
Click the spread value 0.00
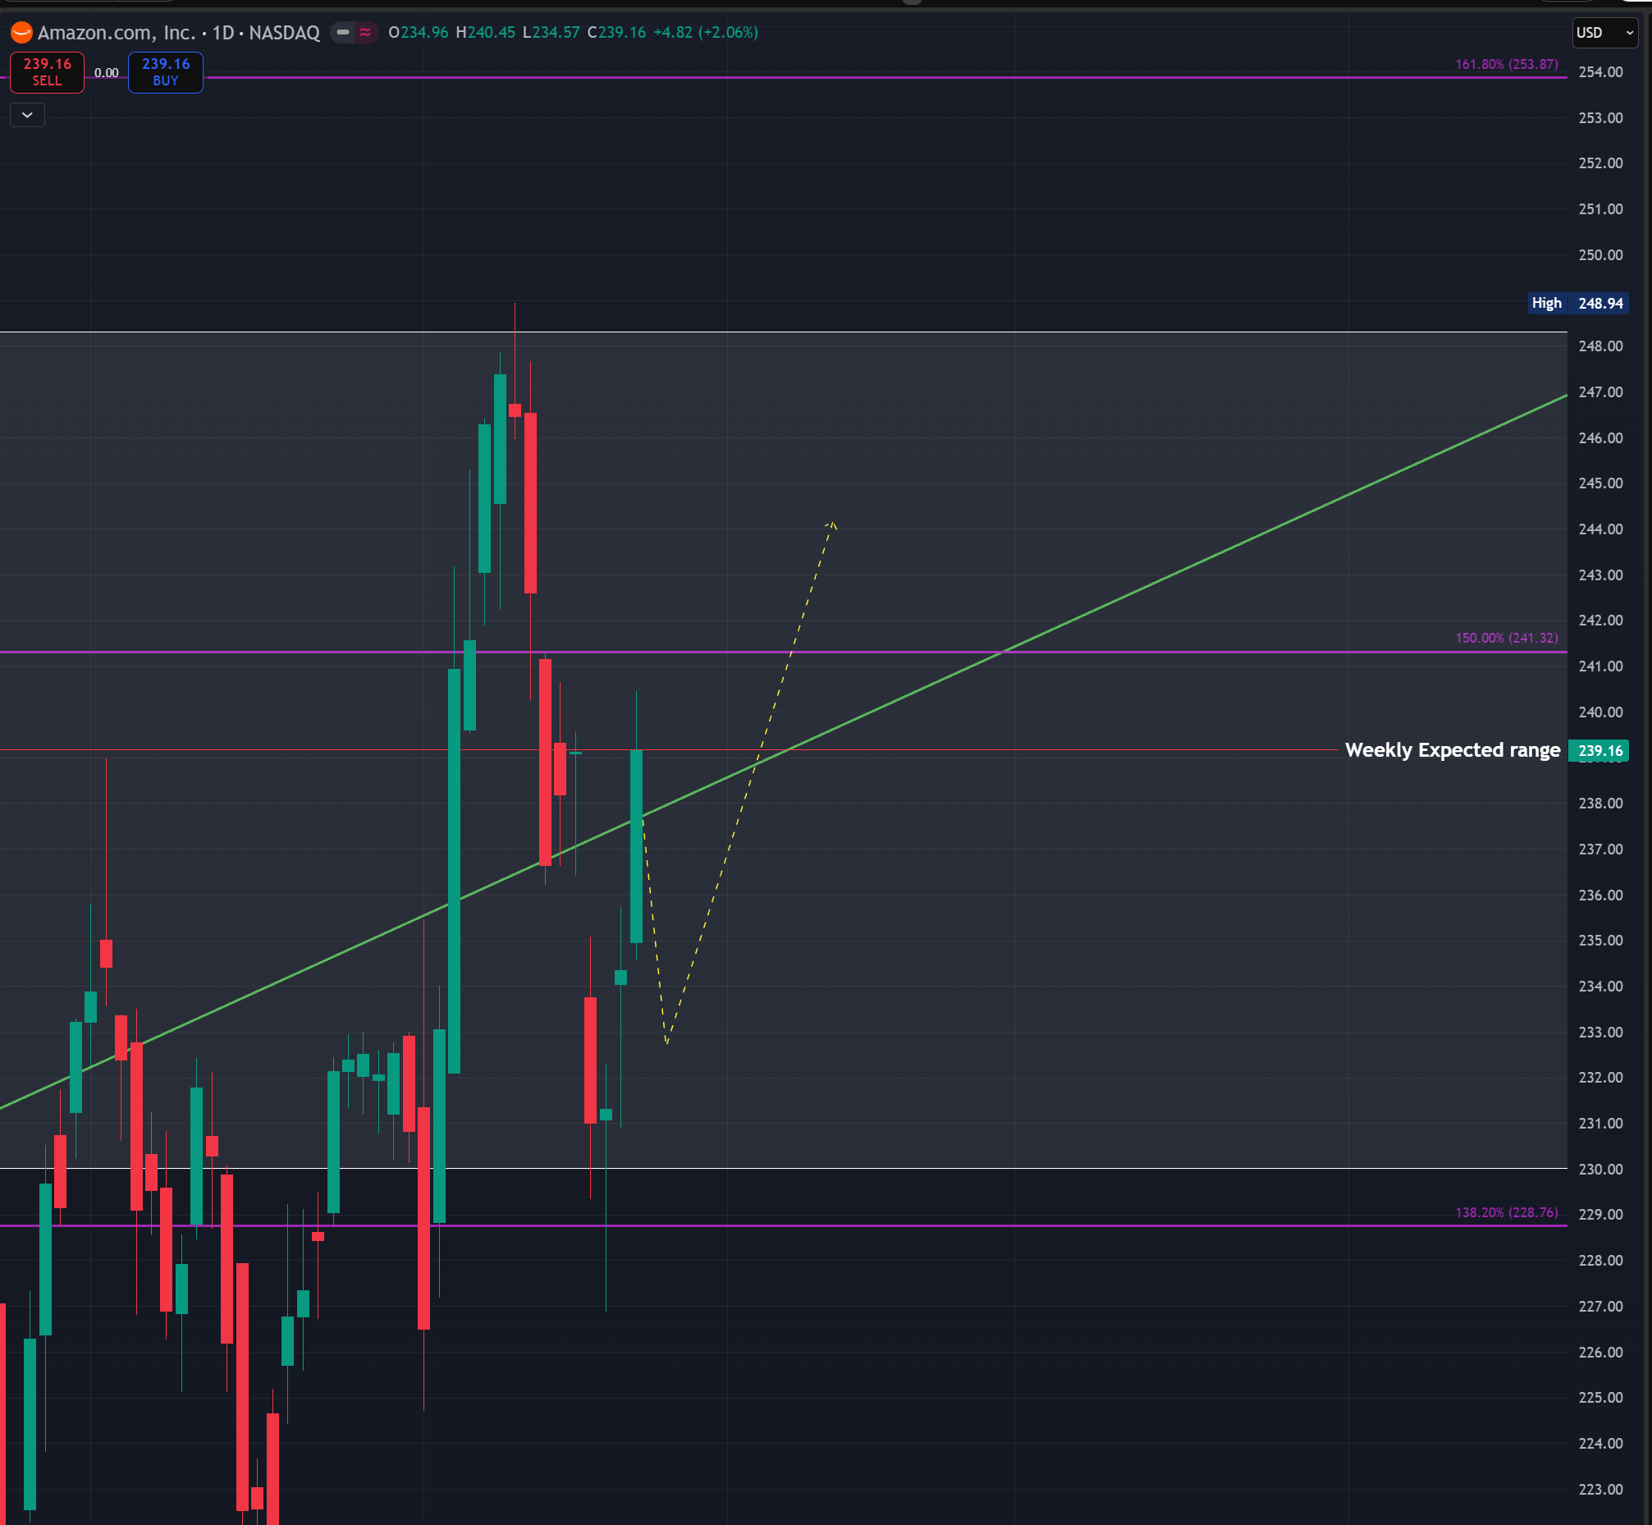tap(106, 72)
